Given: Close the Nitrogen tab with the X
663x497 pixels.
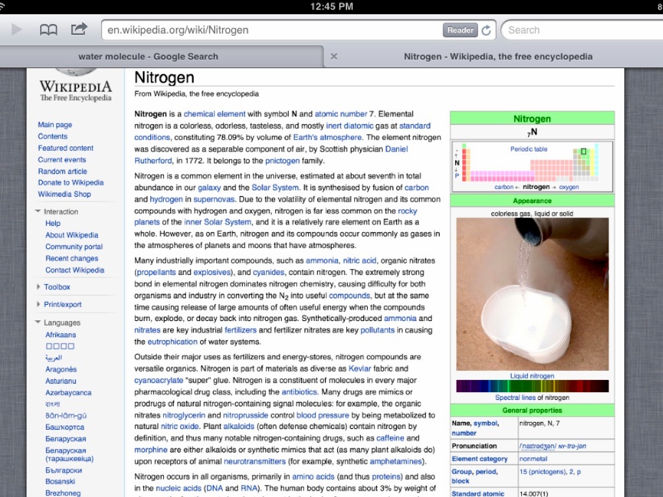Looking at the screenshot, I should (x=333, y=56).
